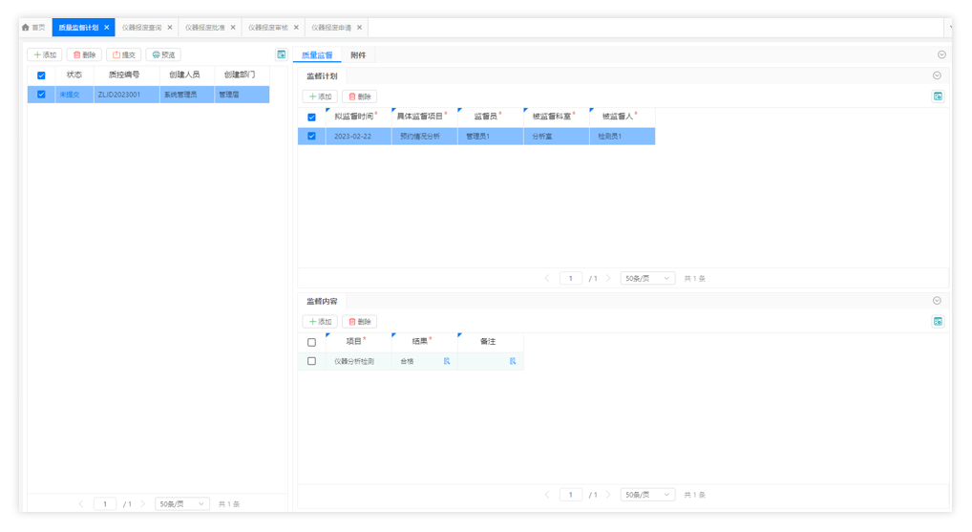Click the 检测员1 cell

(623, 136)
